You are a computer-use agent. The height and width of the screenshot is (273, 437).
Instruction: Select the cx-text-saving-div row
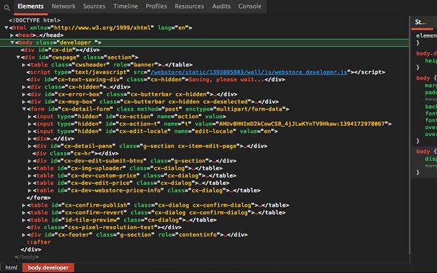point(156,79)
